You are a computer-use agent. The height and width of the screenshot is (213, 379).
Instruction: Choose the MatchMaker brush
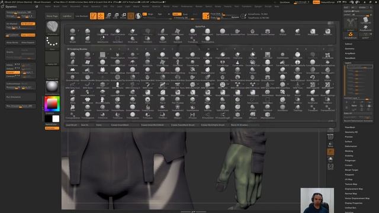point(267,93)
